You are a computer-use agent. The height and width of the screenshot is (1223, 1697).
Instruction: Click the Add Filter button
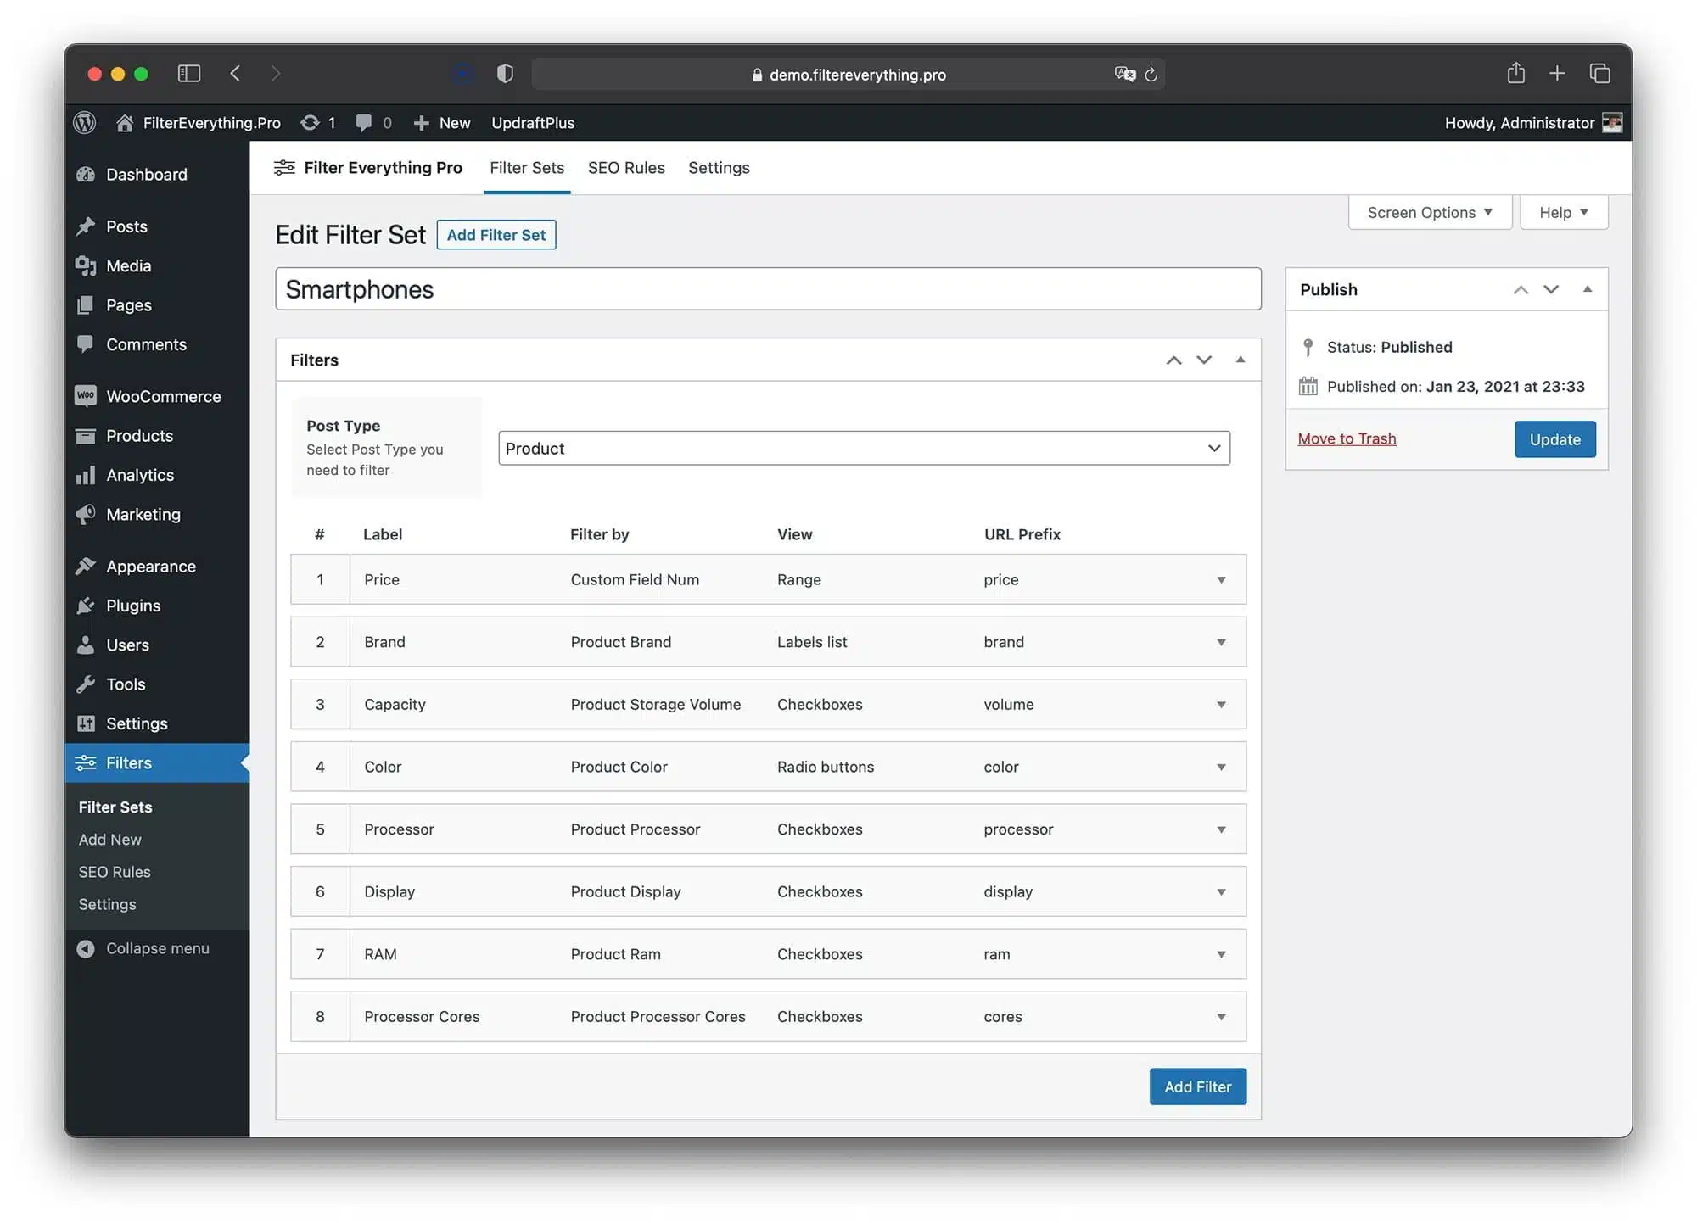pyautogui.click(x=1197, y=1086)
